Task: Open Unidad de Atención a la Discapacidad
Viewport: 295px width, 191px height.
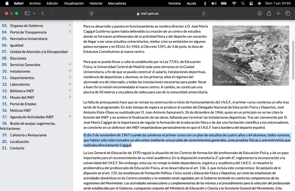Action: (x=39, y=52)
